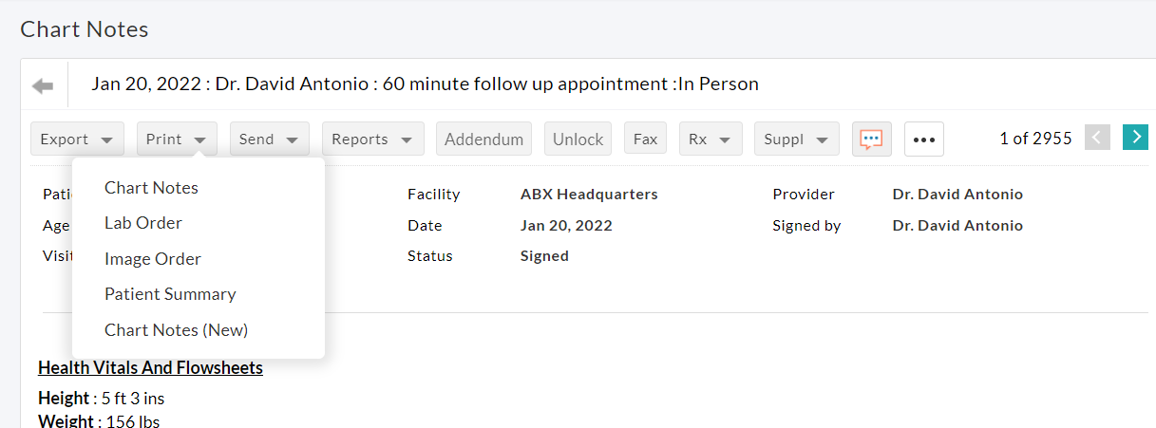Collapse the Print dropdown menu
Screen dimensions: 1156x428
pos(177,139)
